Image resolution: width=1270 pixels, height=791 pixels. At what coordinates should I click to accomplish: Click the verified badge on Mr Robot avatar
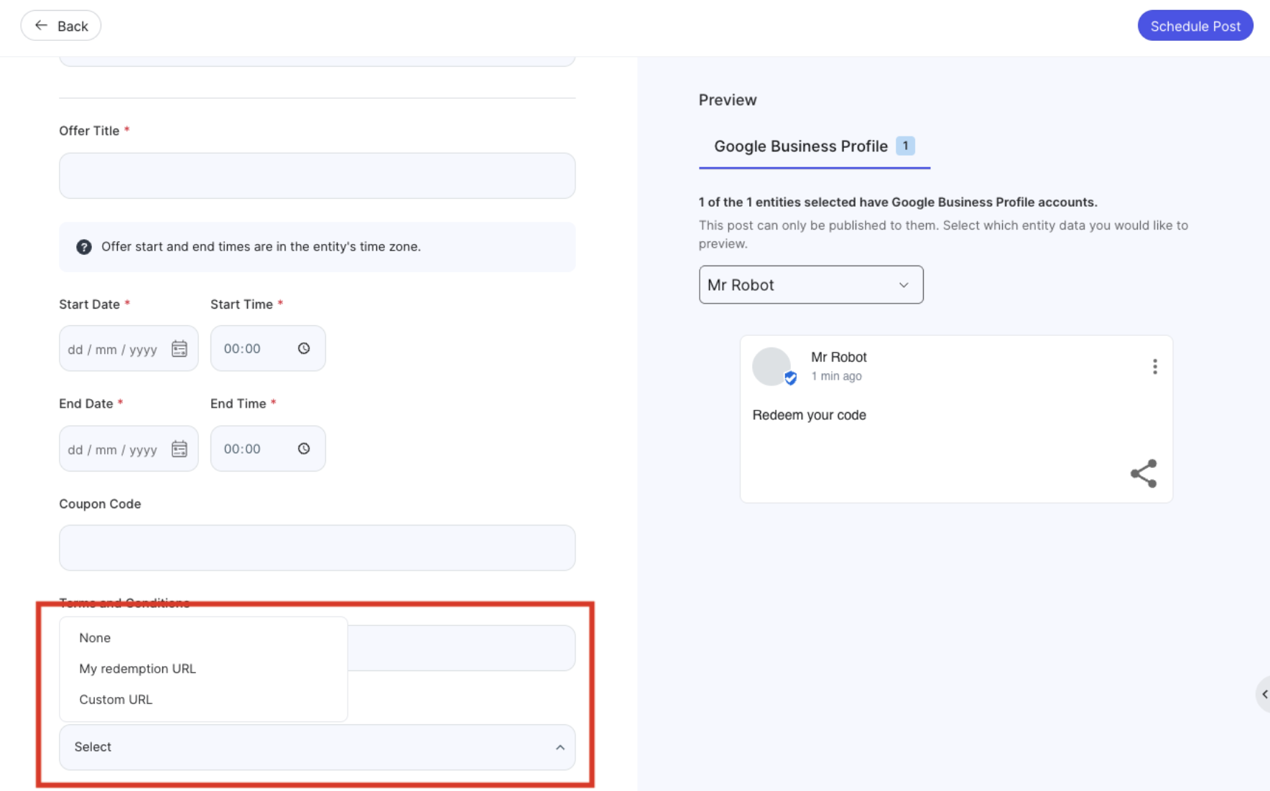790,378
